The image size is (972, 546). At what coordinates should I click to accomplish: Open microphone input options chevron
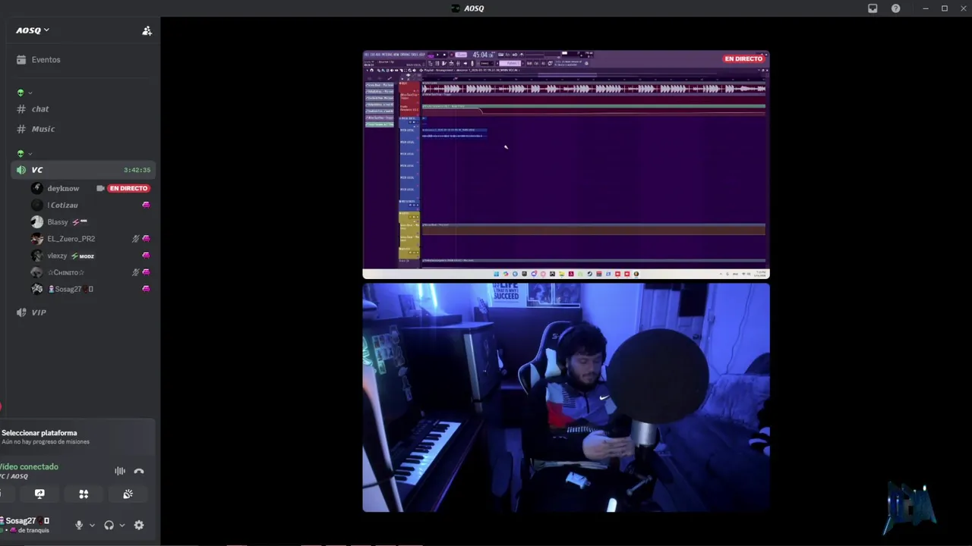92,525
